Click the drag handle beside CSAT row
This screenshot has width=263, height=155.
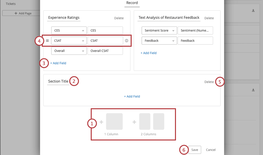tap(47, 41)
